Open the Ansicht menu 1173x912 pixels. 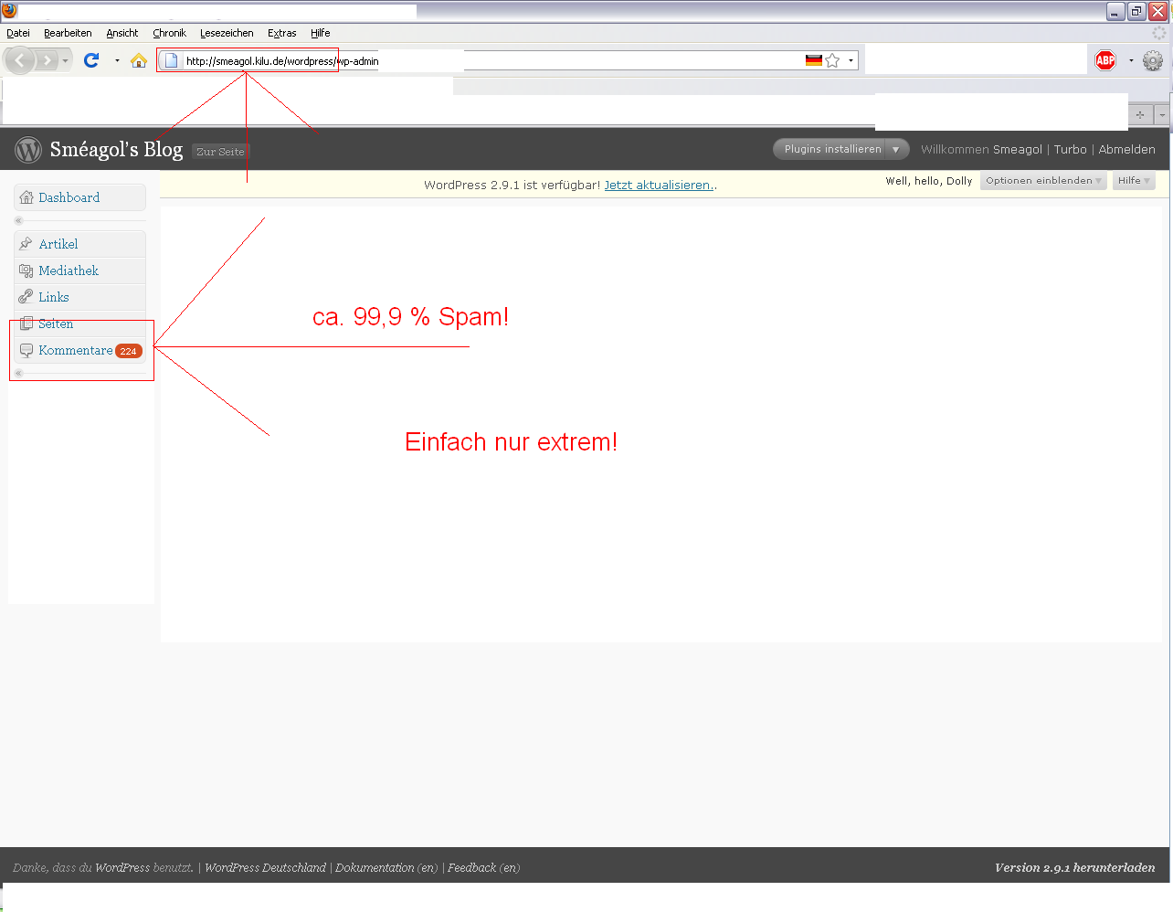pos(122,33)
